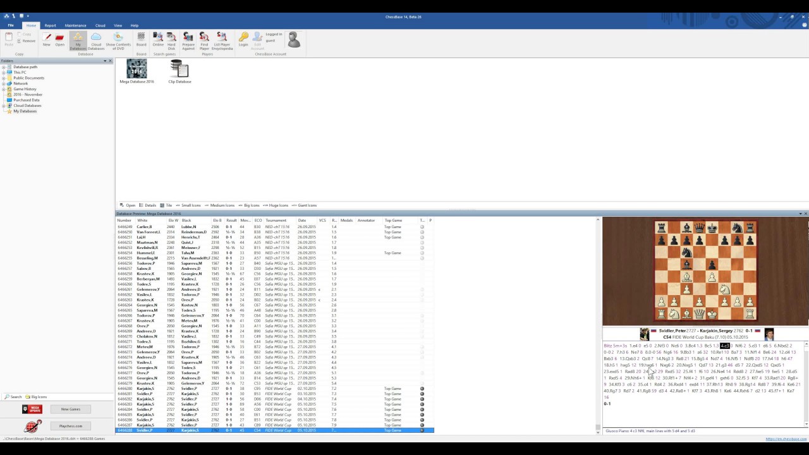Open Cloud Databases from ribbon

[96, 40]
